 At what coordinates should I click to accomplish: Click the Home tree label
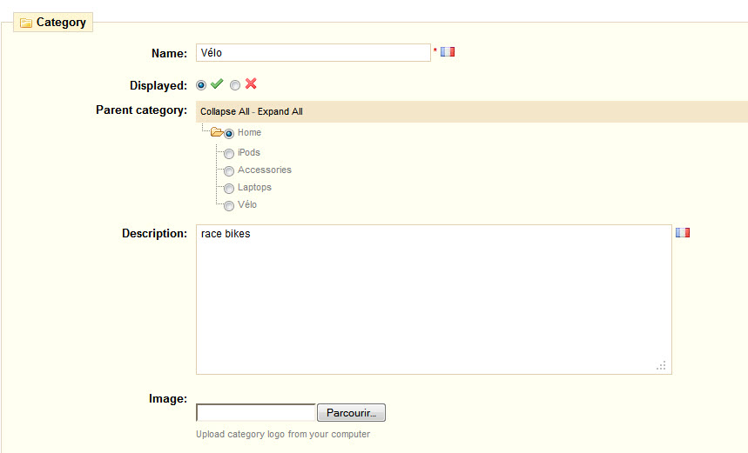click(250, 132)
